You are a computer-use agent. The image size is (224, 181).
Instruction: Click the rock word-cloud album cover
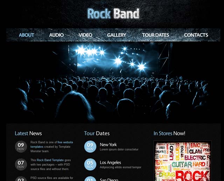[183, 161]
